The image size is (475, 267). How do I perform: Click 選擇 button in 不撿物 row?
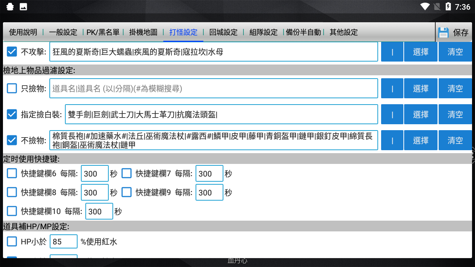coord(421,140)
